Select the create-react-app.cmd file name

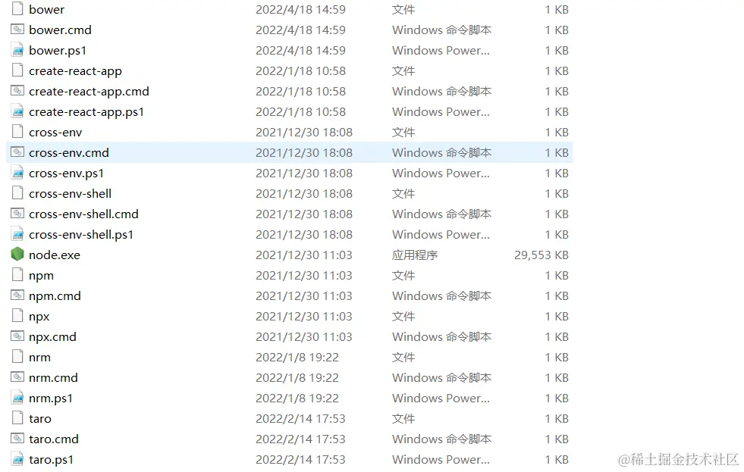(89, 92)
